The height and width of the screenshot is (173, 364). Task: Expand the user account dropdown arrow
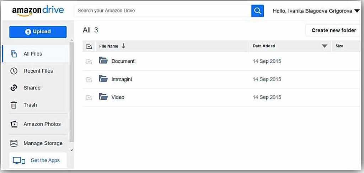(357, 11)
